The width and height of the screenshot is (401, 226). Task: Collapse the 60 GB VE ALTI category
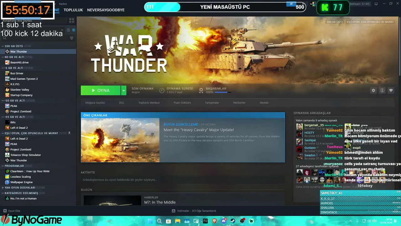3,57
